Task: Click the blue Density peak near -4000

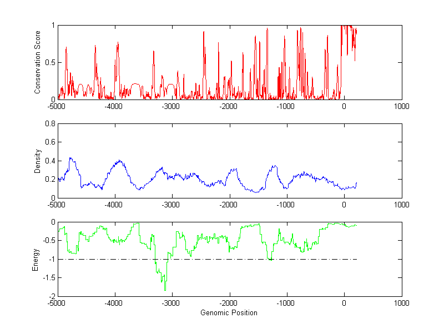Action: [118, 161]
